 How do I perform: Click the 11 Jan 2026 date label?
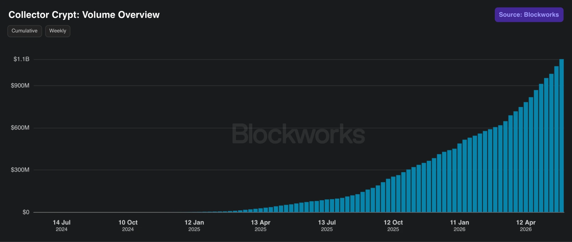tap(460, 225)
